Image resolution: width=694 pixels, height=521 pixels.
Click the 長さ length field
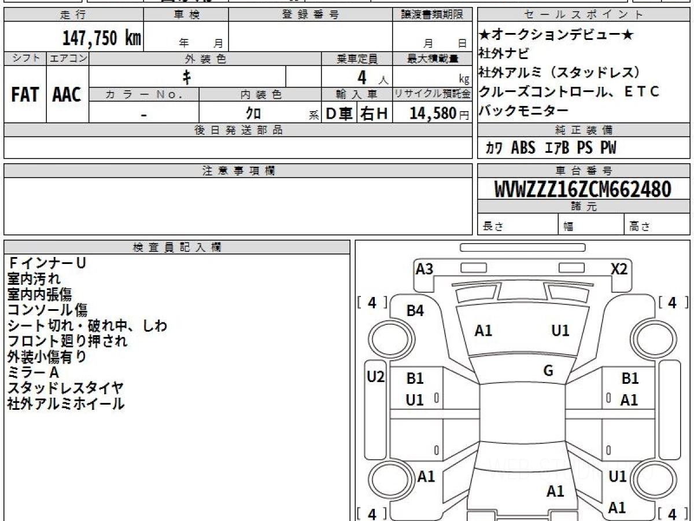pos(518,225)
